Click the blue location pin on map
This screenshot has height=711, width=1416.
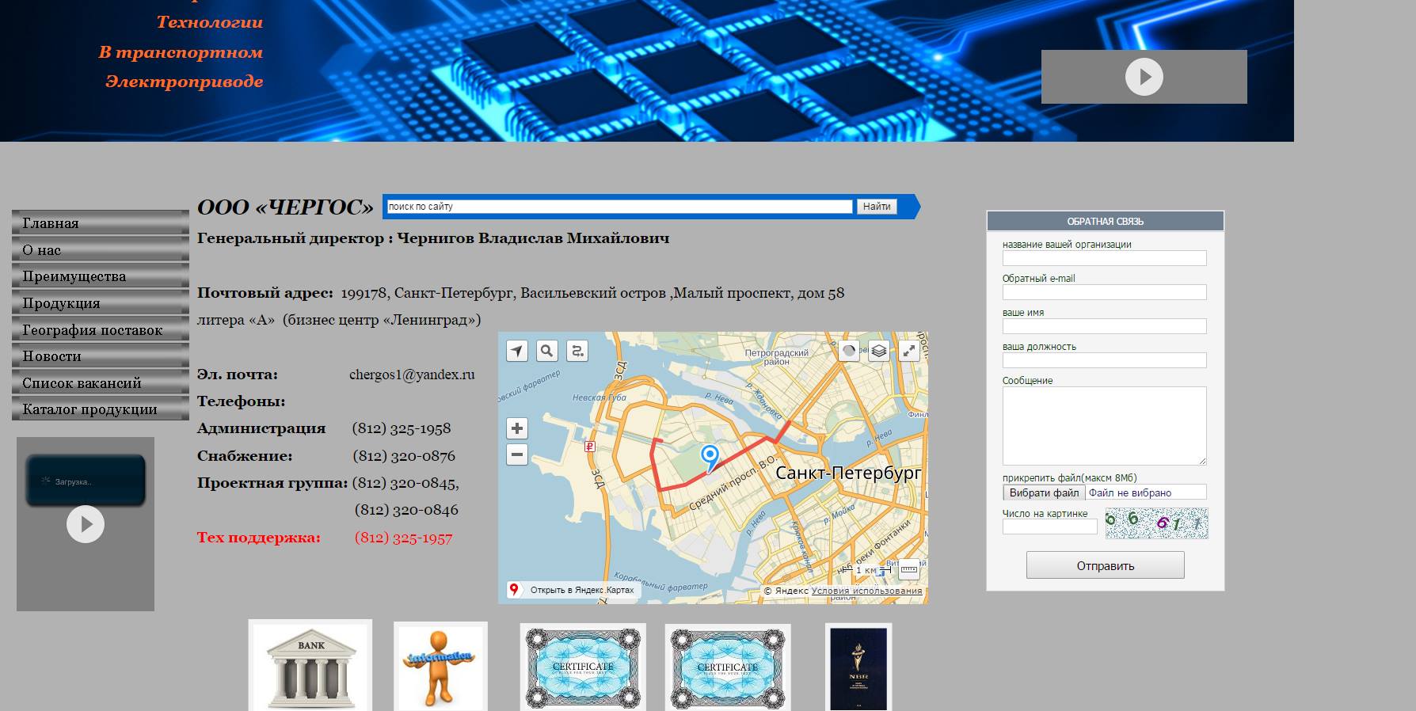pos(710,456)
